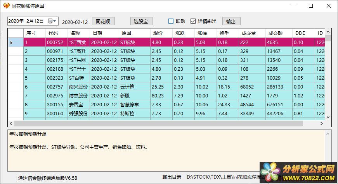Sort by the 成交量 column header

click(x=252, y=33)
